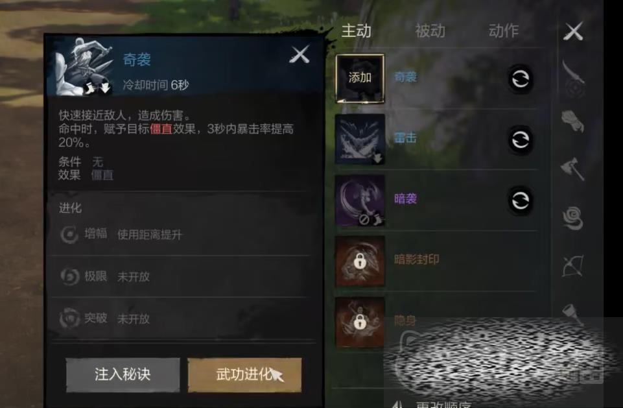This screenshot has height=408, width=623.
Task: Select the spiral whip weapon icon
Action: click(x=573, y=217)
